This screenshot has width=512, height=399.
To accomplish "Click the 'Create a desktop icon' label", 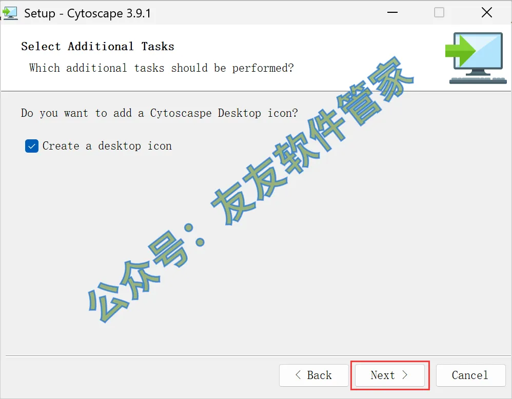I will pyautogui.click(x=107, y=146).
